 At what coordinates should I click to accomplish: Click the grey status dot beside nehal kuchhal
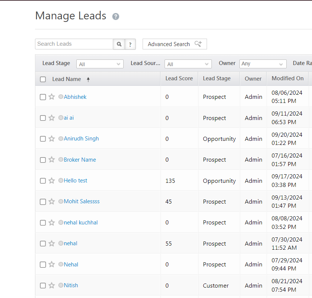[x=61, y=222]
